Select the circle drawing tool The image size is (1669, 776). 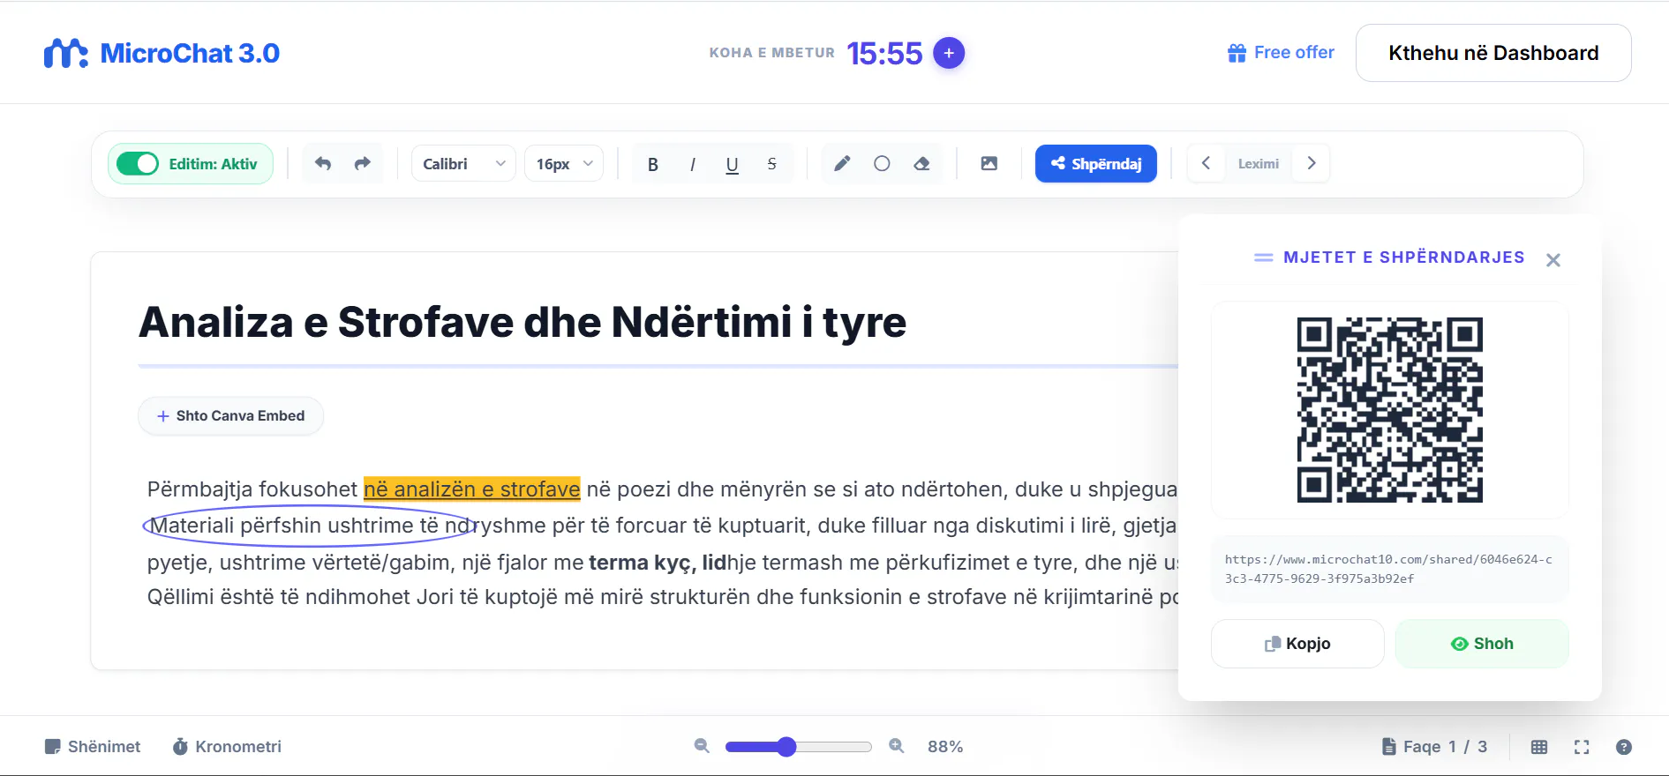(882, 163)
